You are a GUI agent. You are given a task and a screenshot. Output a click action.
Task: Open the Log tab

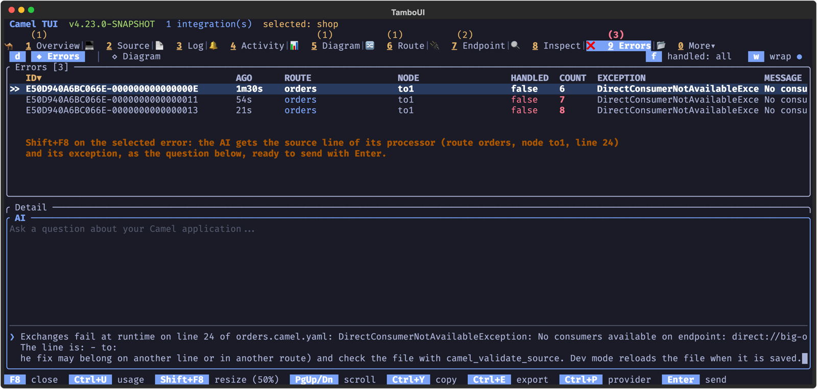(190, 46)
